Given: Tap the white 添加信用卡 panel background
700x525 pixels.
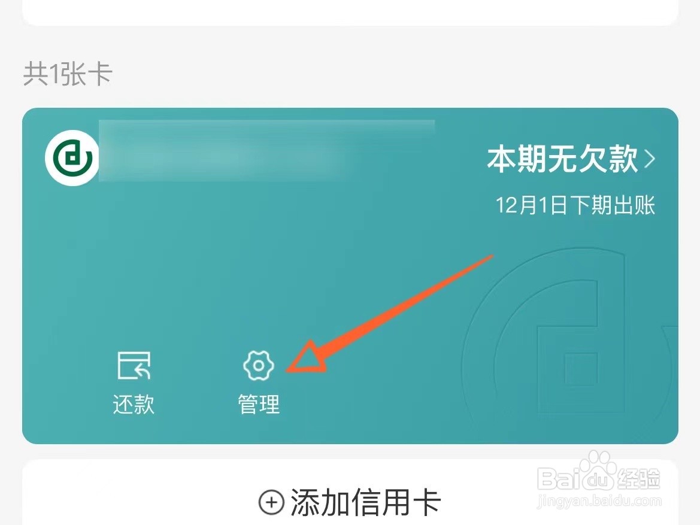Looking at the screenshot, I should tap(350, 493).
